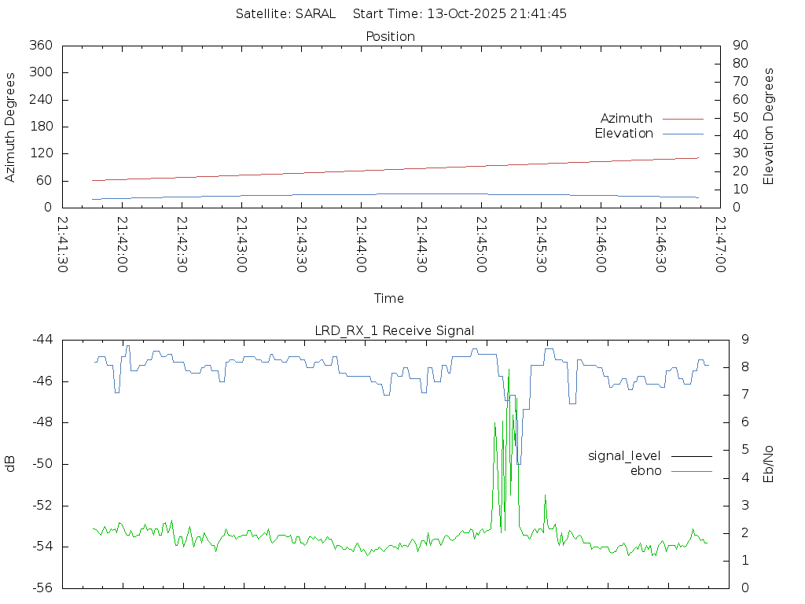Click the Elevation Degrees axis label

pos(769,127)
